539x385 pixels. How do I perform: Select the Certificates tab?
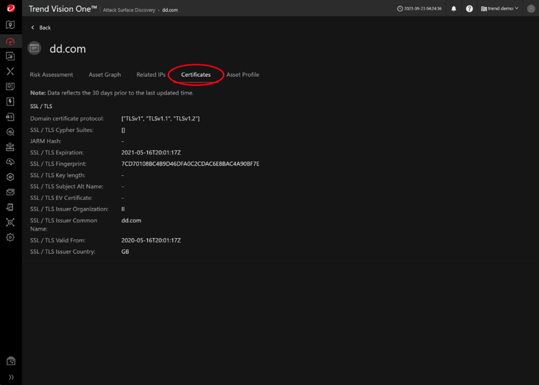196,75
